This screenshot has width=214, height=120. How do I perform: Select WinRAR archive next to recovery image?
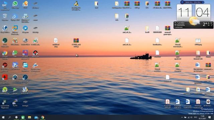tap(76, 43)
